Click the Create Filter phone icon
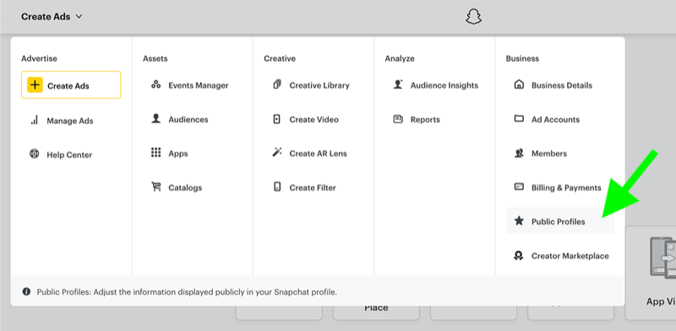Screen dimensions: 676x331 (277, 187)
